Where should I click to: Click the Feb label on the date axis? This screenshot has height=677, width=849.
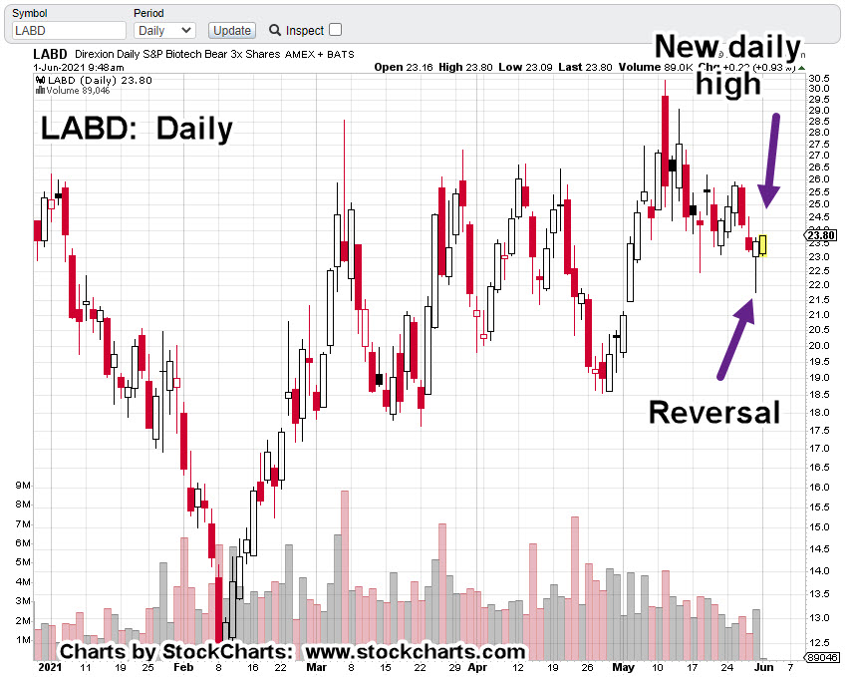(184, 665)
